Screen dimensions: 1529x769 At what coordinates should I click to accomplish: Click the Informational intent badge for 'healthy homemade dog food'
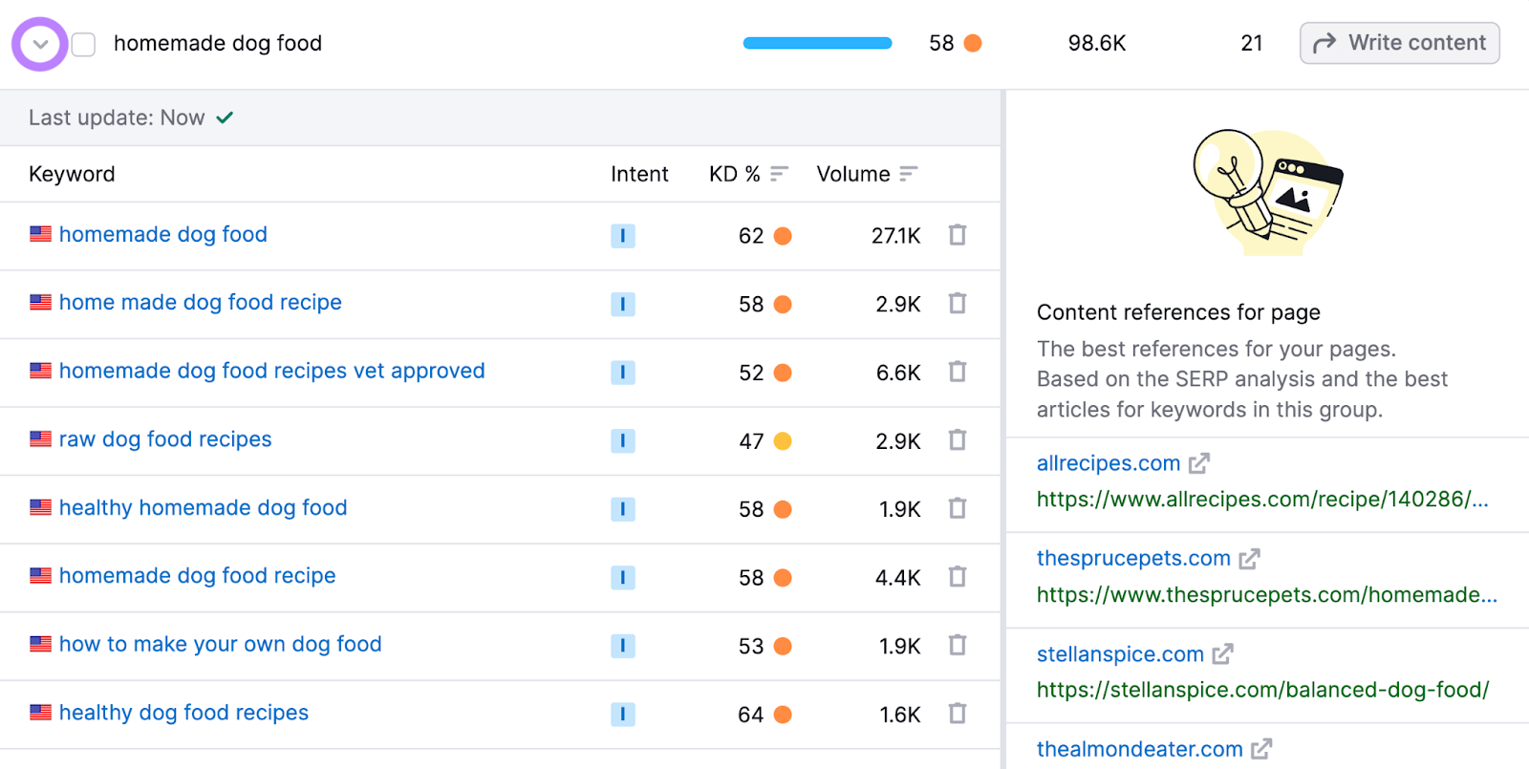[622, 509]
